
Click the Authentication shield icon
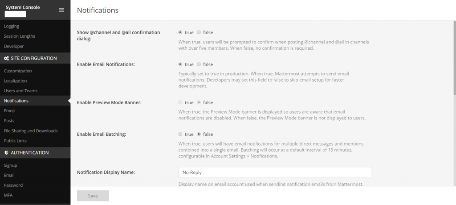pos(6,153)
